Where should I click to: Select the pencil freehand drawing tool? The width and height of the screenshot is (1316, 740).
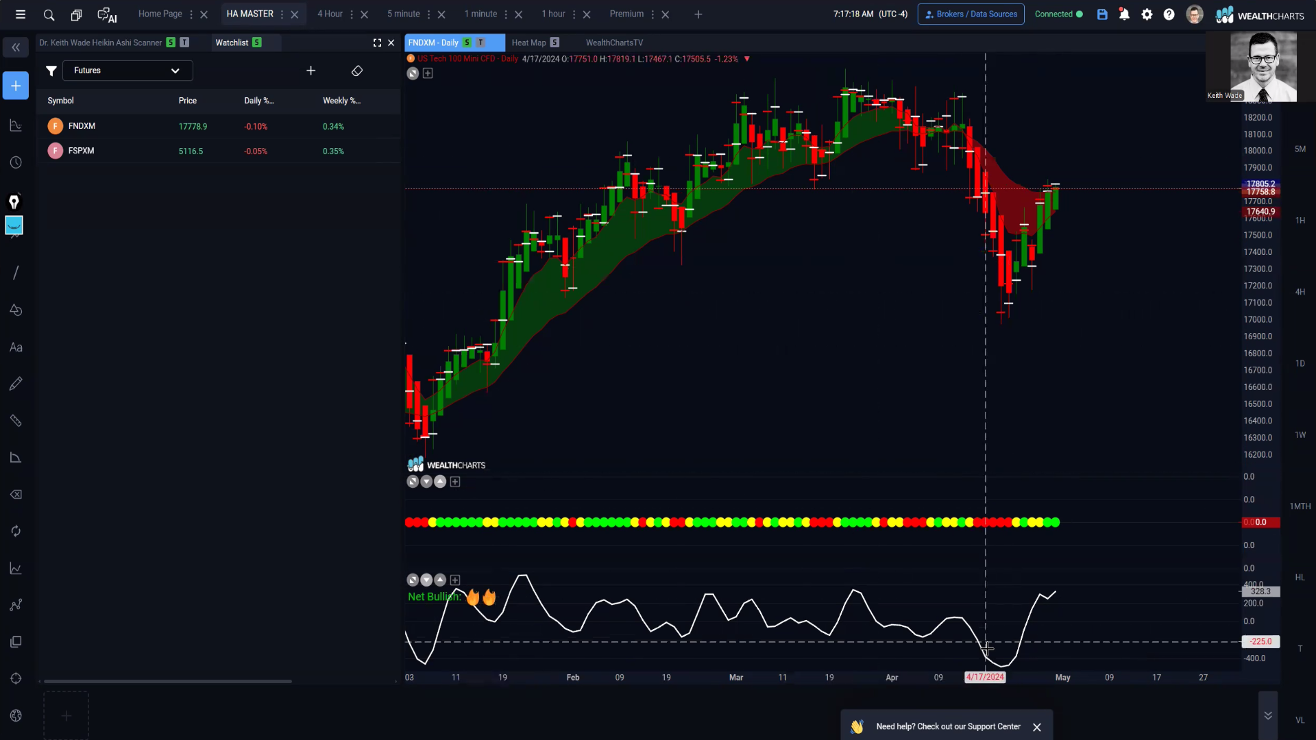click(x=16, y=384)
